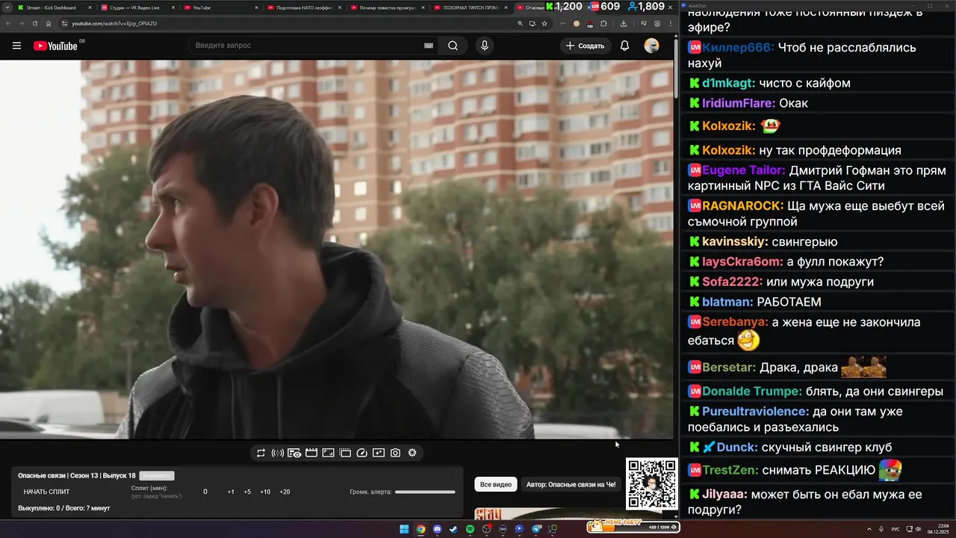
Task: Click the split minutes value 0
Action: pos(205,492)
